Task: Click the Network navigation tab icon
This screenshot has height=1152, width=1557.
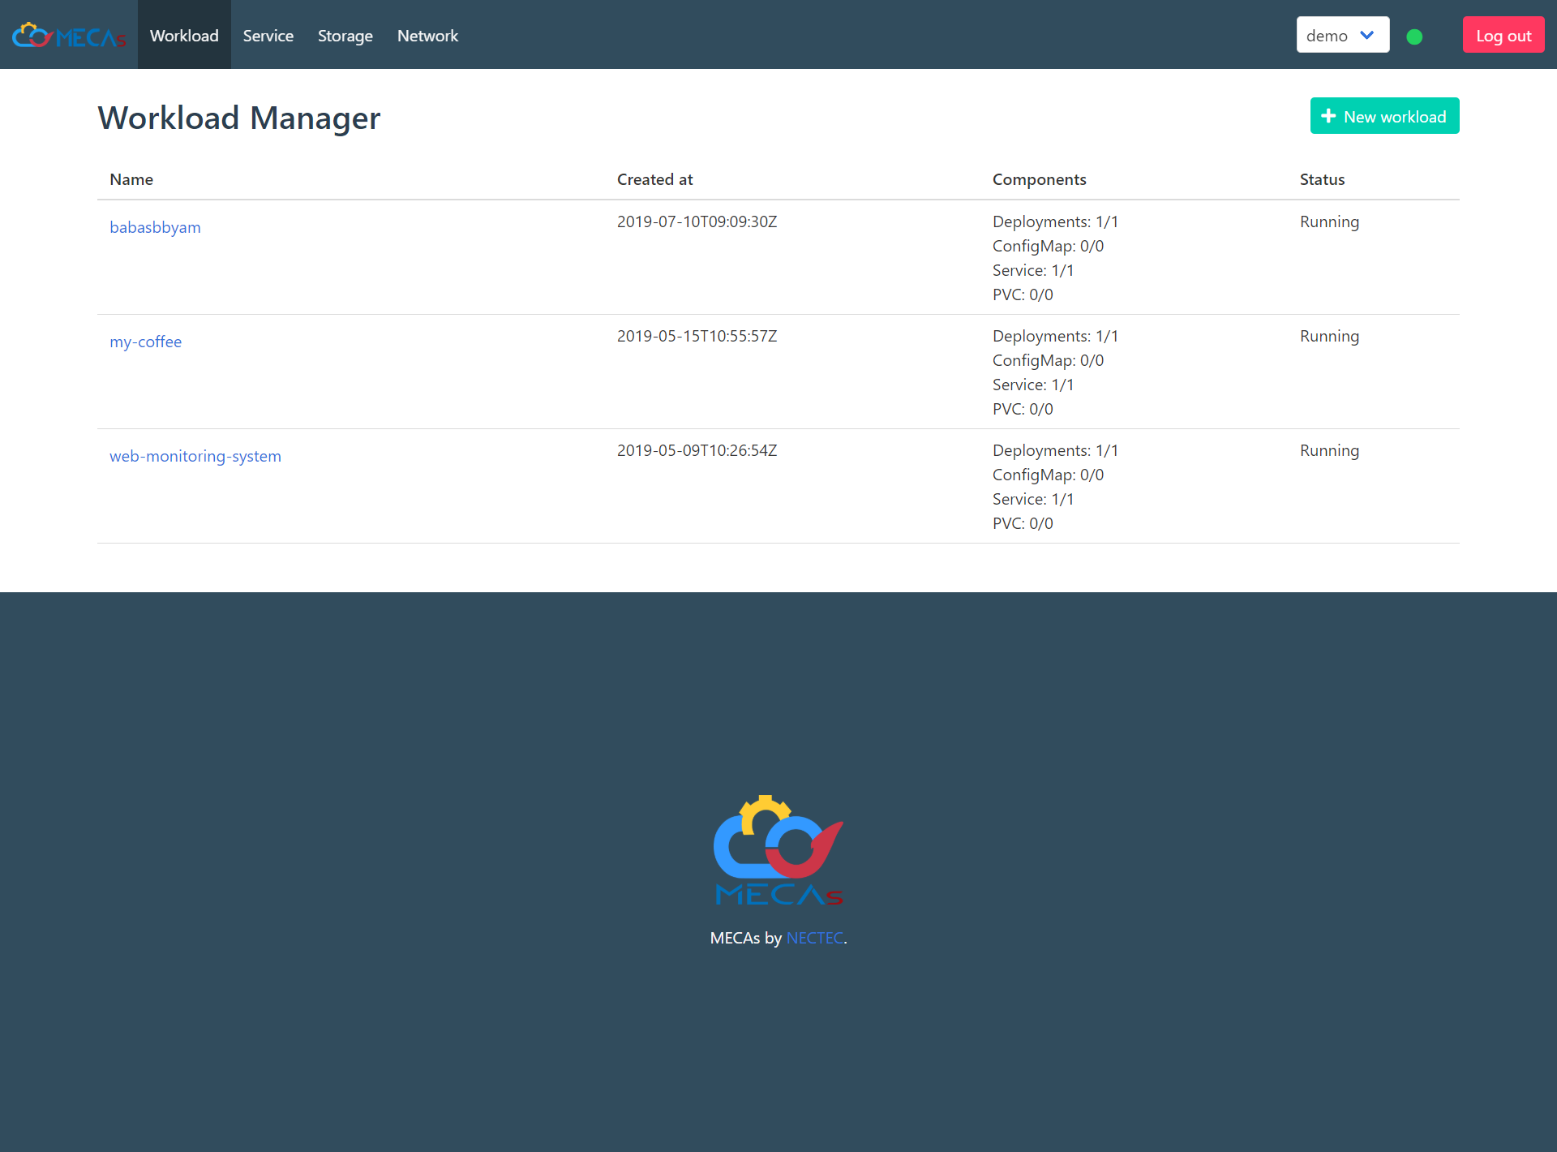Action: click(428, 35)
